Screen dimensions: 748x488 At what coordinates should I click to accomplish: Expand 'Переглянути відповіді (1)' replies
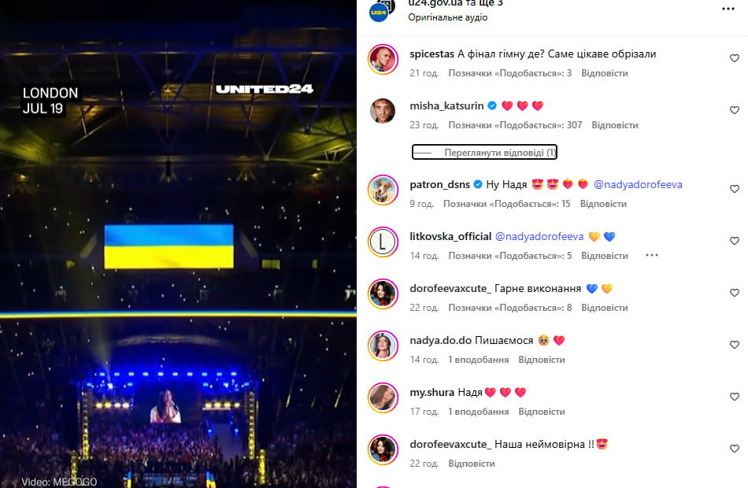(x=485, y=152)
